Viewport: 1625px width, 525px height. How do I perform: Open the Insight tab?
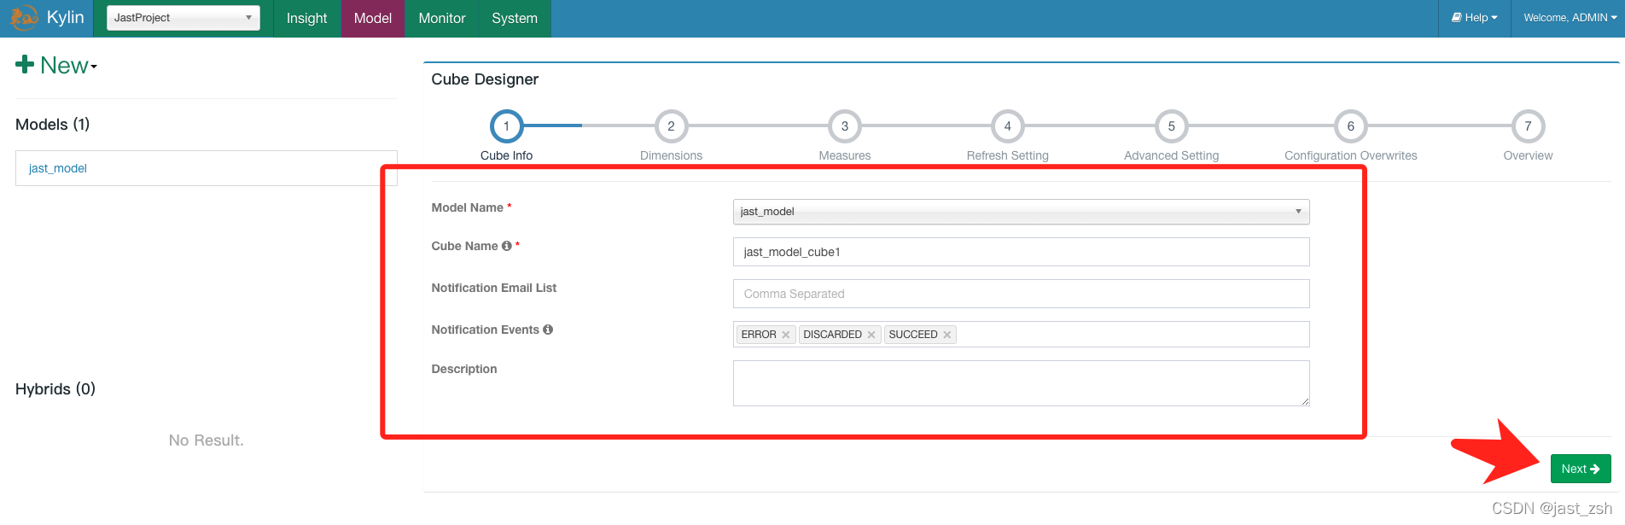[306, 18]
